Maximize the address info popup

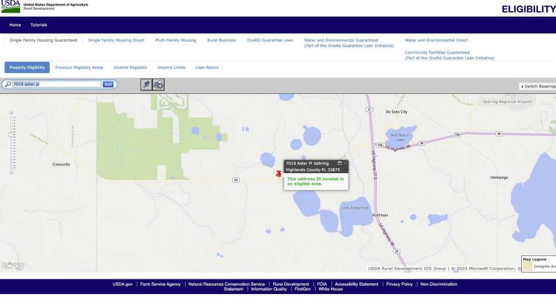point(340,163)
